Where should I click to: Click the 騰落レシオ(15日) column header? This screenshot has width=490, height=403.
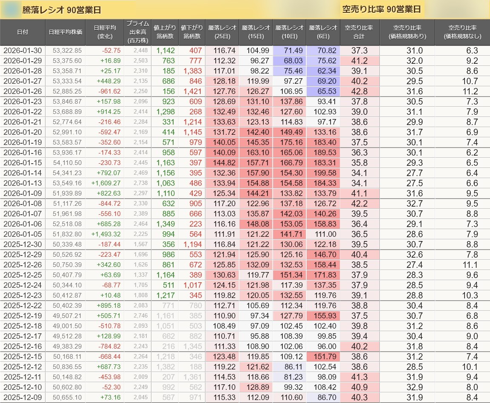pyautogui.click(x=256, y=32)
